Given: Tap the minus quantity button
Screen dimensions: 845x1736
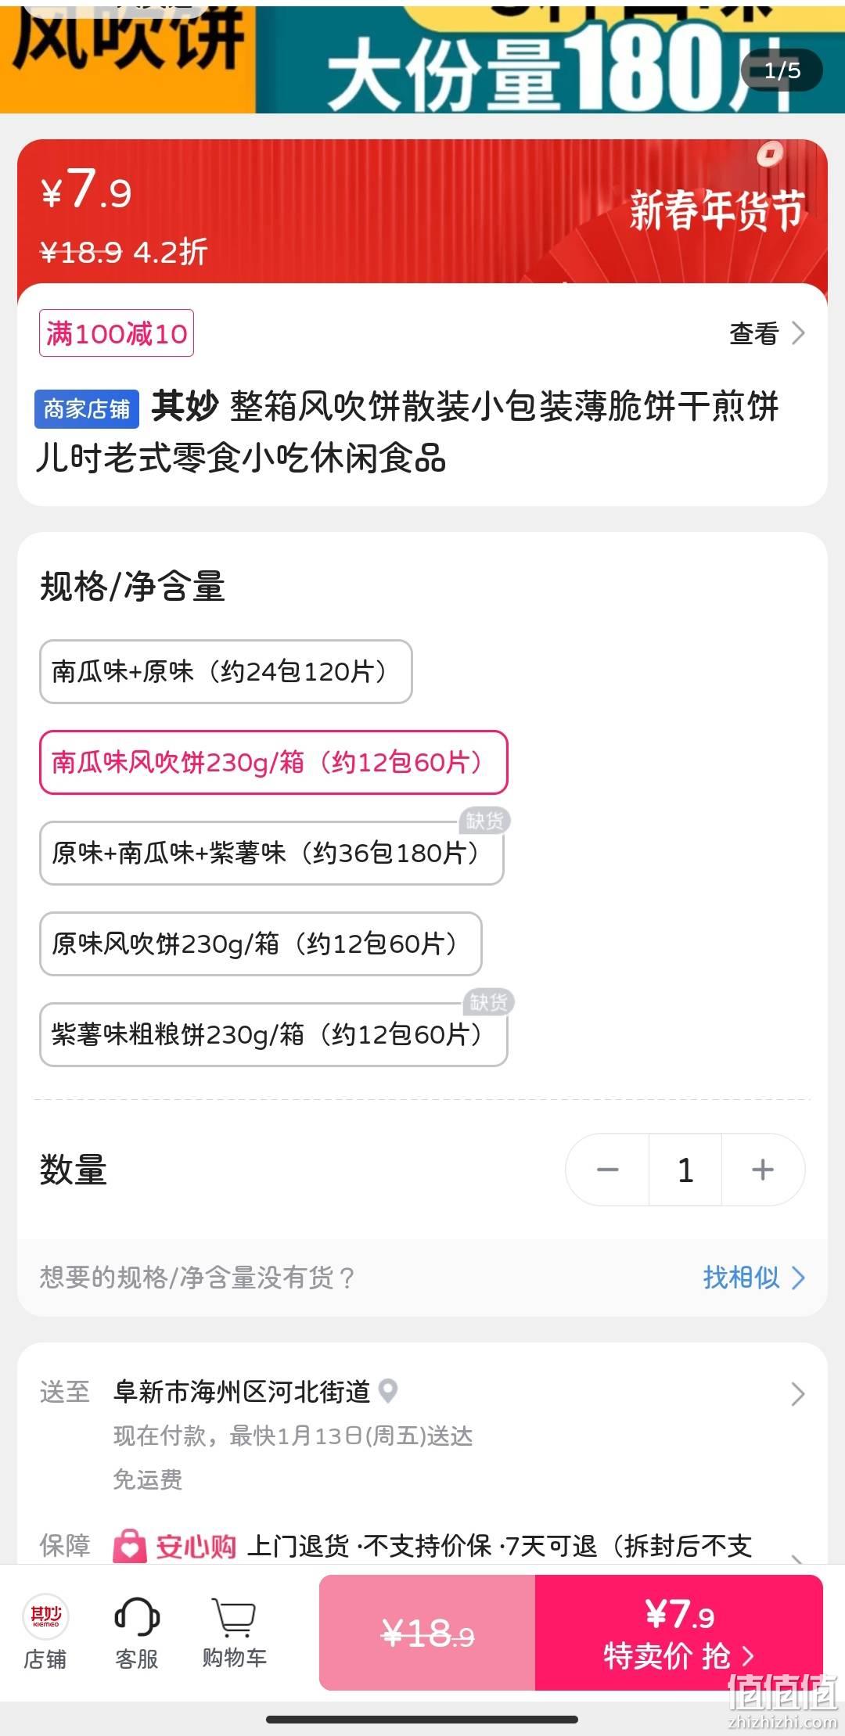Looking at the screenshot, I should [607, 1170].
